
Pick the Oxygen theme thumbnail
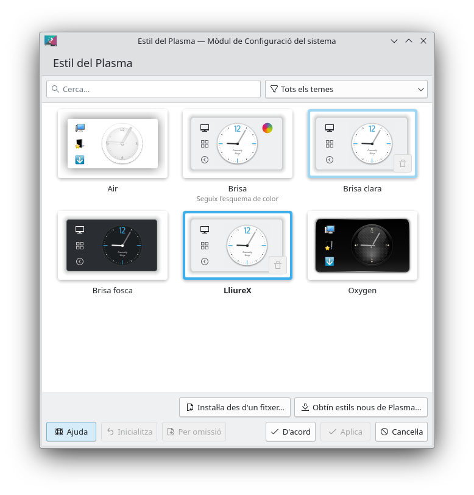tap(363, 245)
